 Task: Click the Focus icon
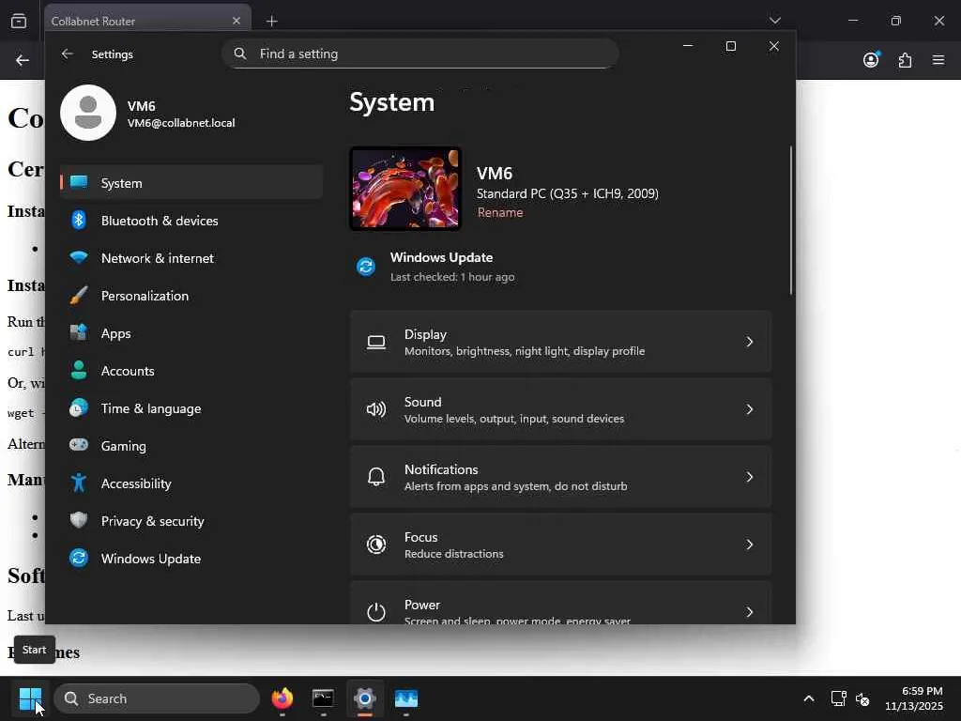[376, 545]
